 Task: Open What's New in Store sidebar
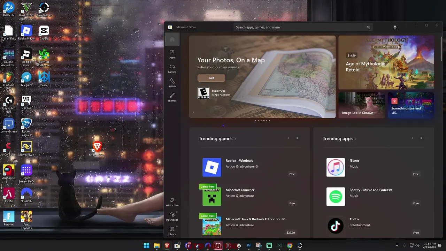[172, 202]
